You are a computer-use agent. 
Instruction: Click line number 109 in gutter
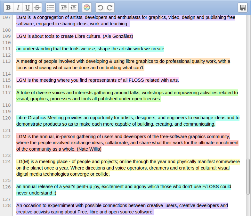[6, 36]
